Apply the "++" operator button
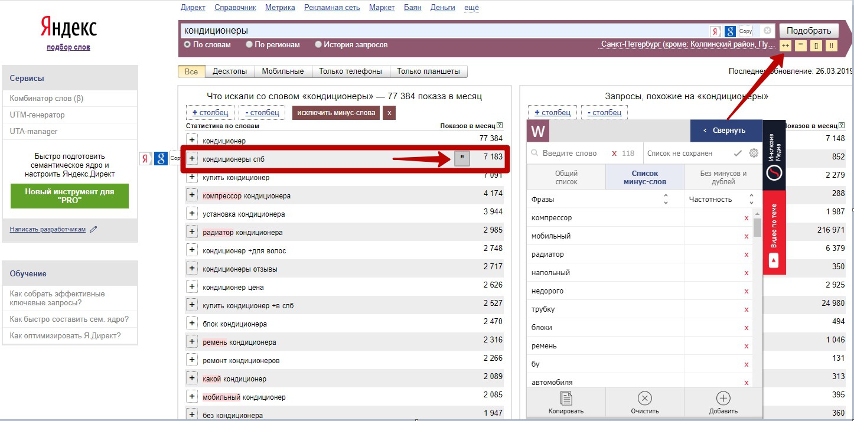This screenshot has width=854, height=421. coord(785,45)
